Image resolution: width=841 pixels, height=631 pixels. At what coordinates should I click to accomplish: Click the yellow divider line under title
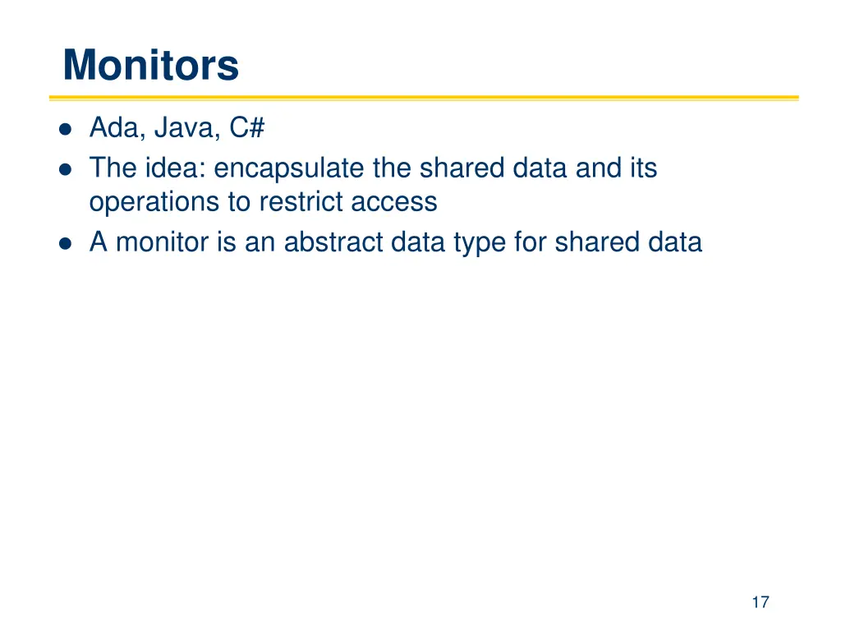pos(425,99)
